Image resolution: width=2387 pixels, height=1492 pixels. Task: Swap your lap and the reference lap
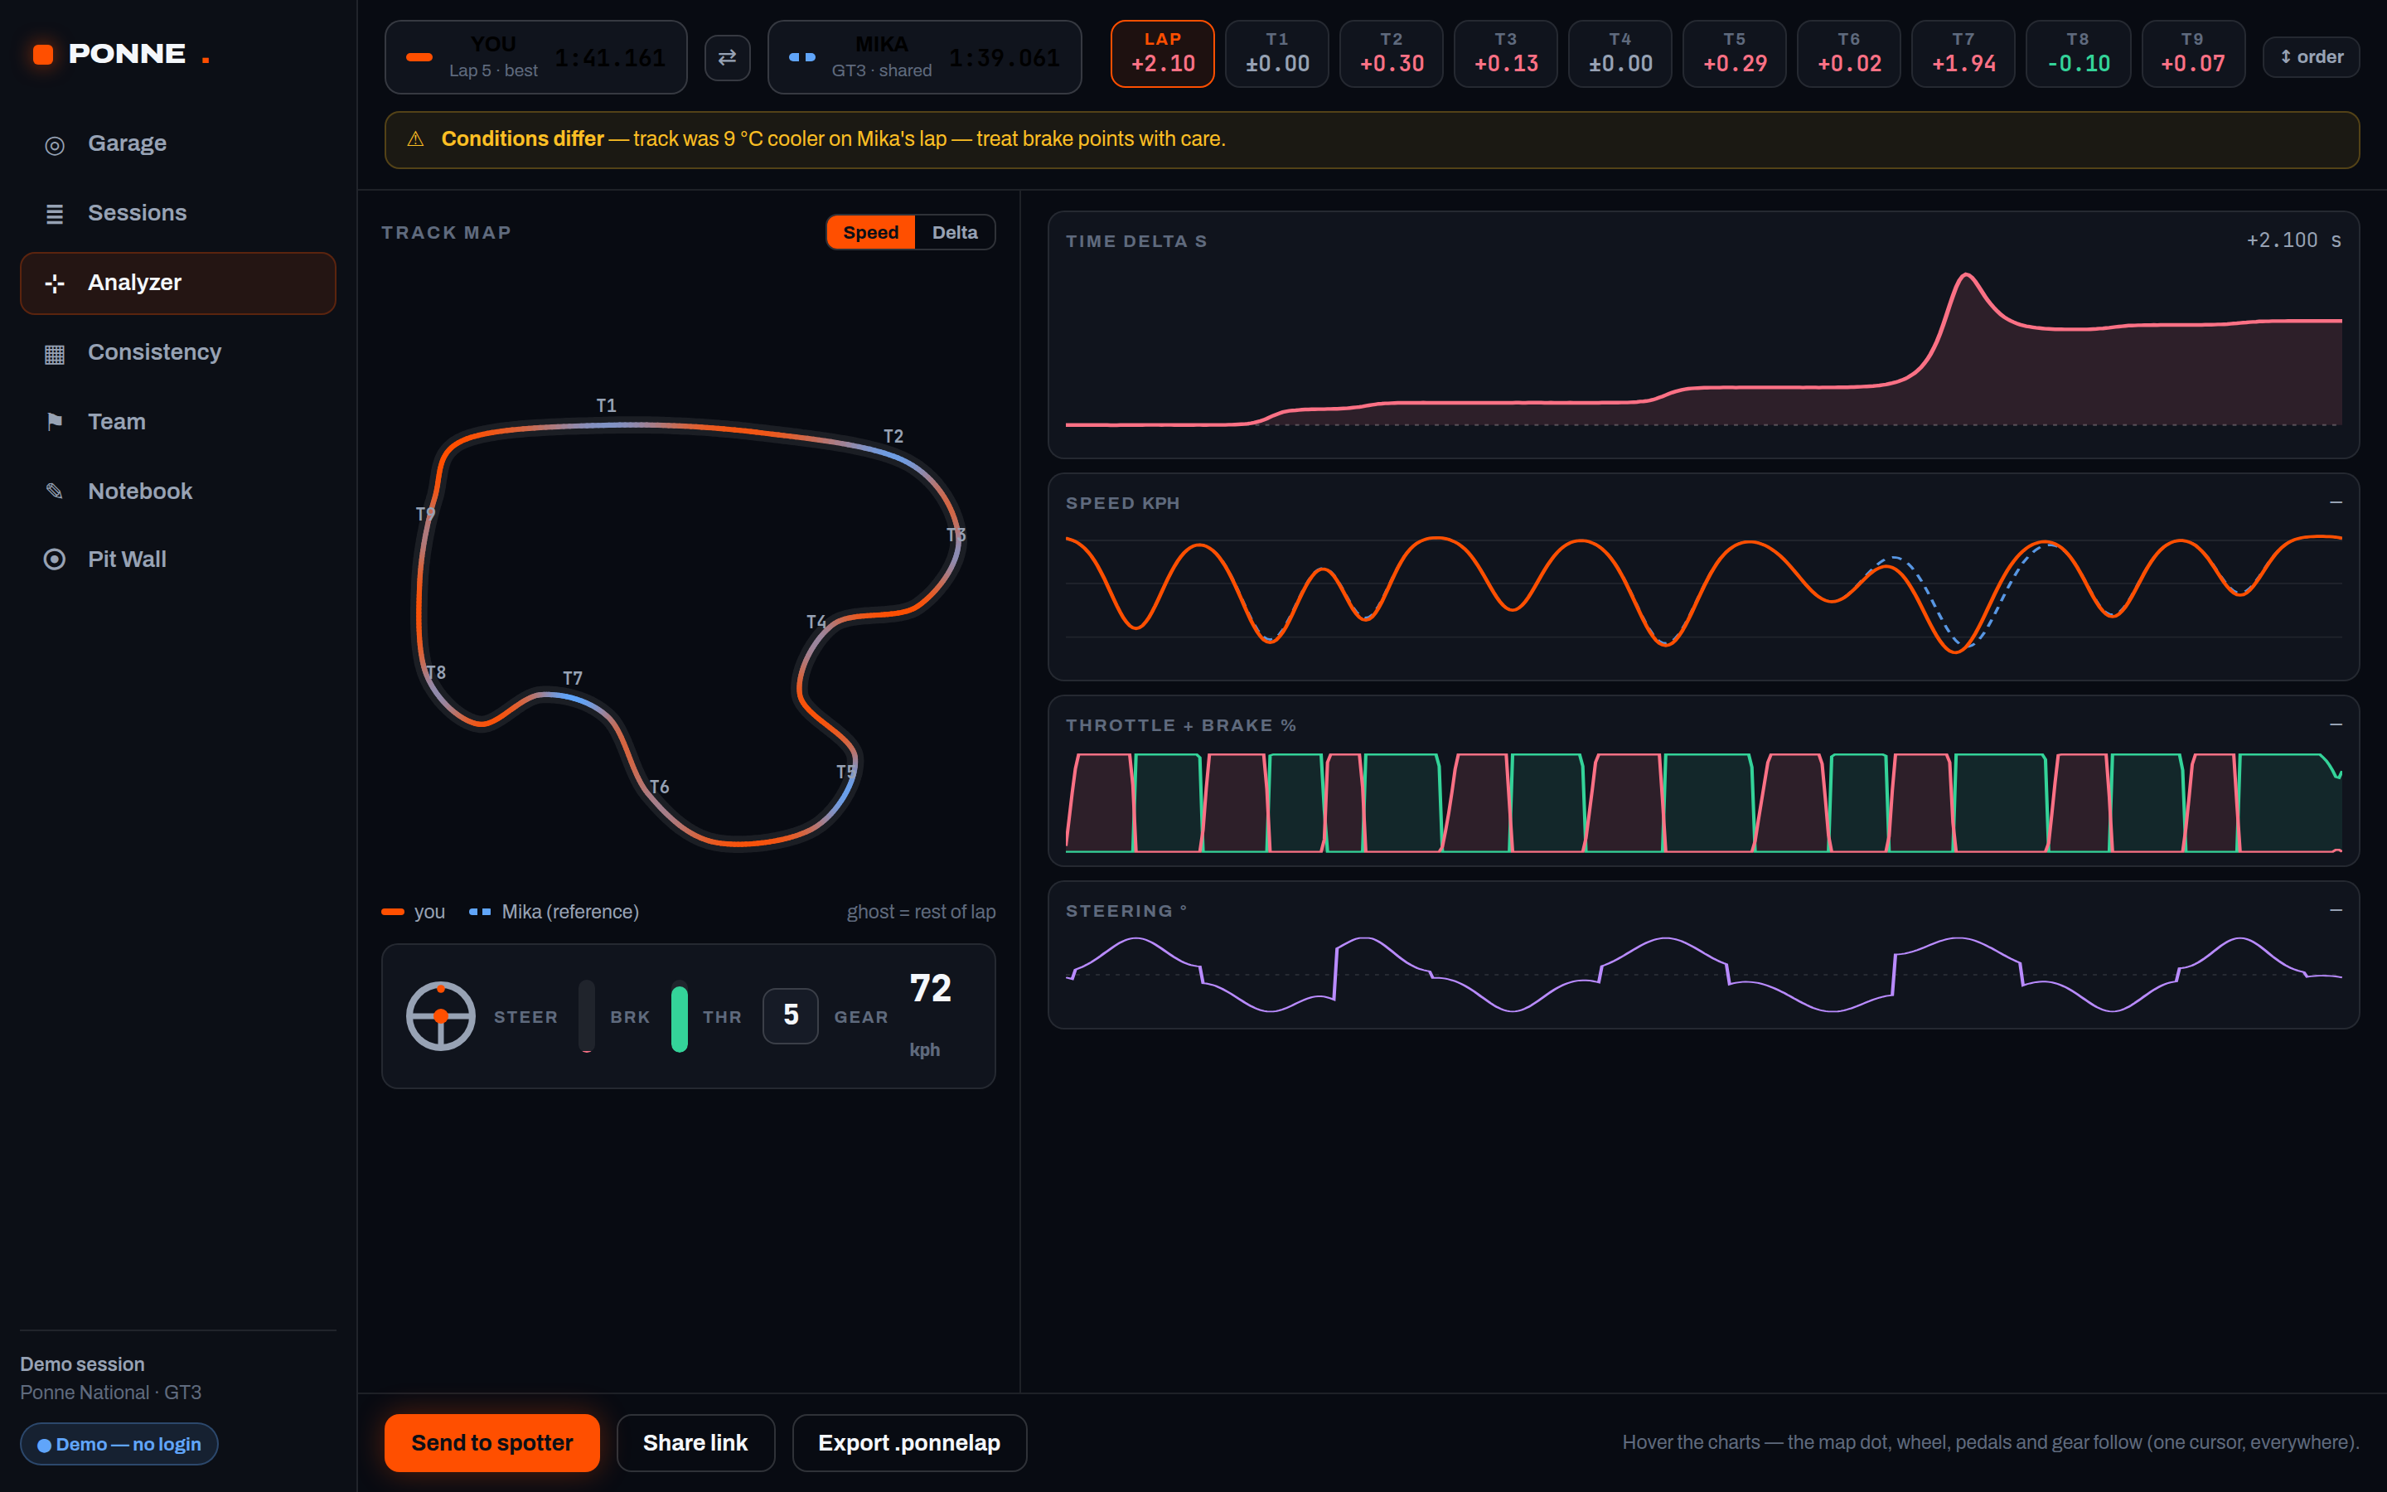click(727, 57)
